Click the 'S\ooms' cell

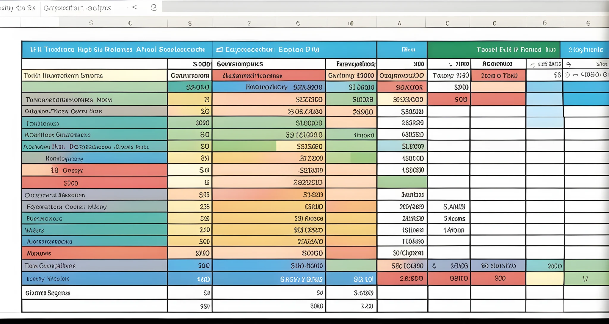point(449,219)
